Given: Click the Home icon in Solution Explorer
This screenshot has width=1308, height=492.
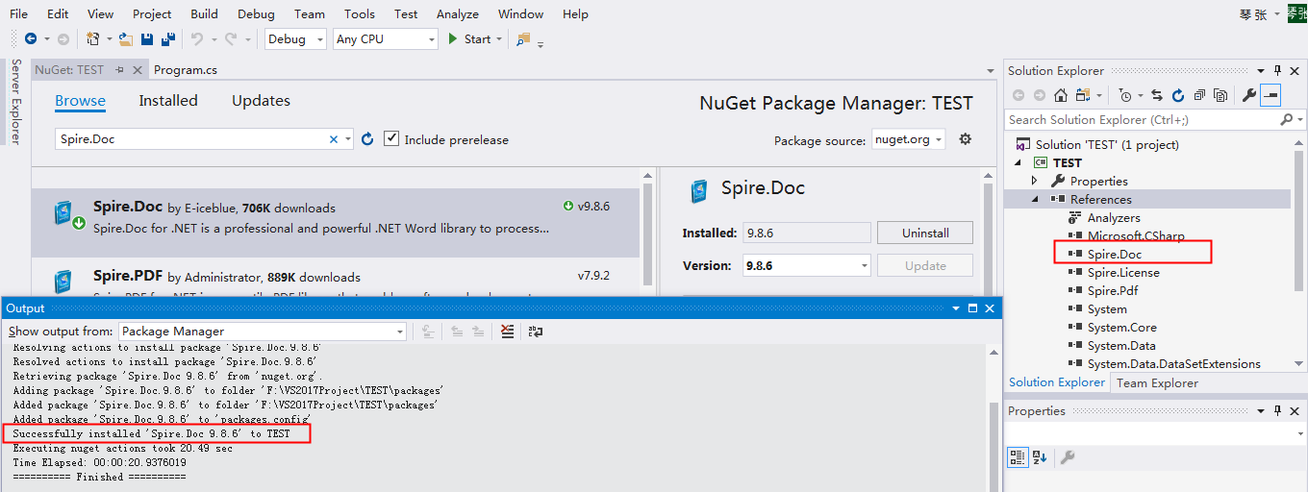Looking at the screenshot, I should pos(1061,95).
